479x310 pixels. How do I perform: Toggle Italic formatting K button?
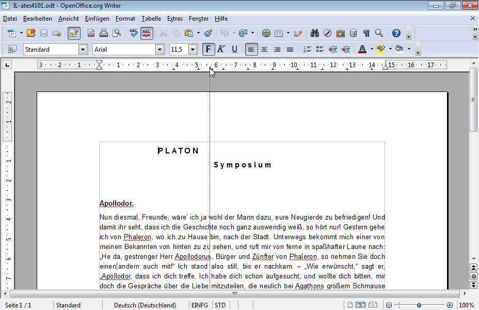tap(221, 49)
